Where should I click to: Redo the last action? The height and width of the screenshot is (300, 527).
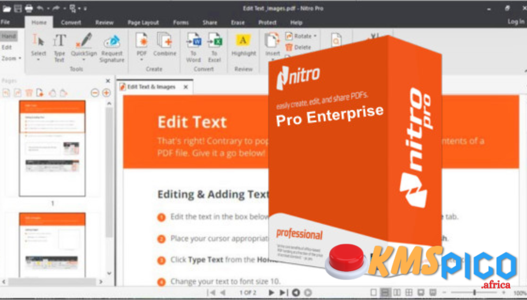[x=57, y=8]
